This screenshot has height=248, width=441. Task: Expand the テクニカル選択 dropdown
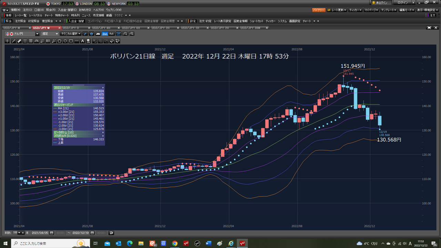pos(79,34)
